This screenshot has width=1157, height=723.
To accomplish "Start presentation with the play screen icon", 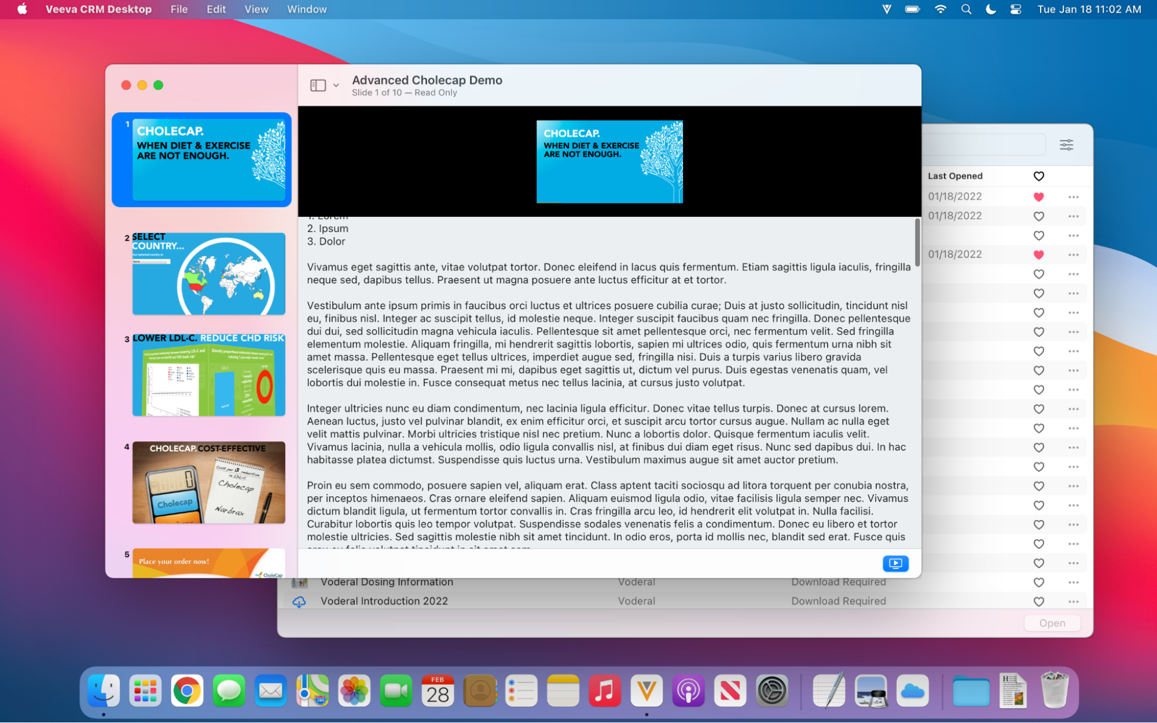I will 895,563.
